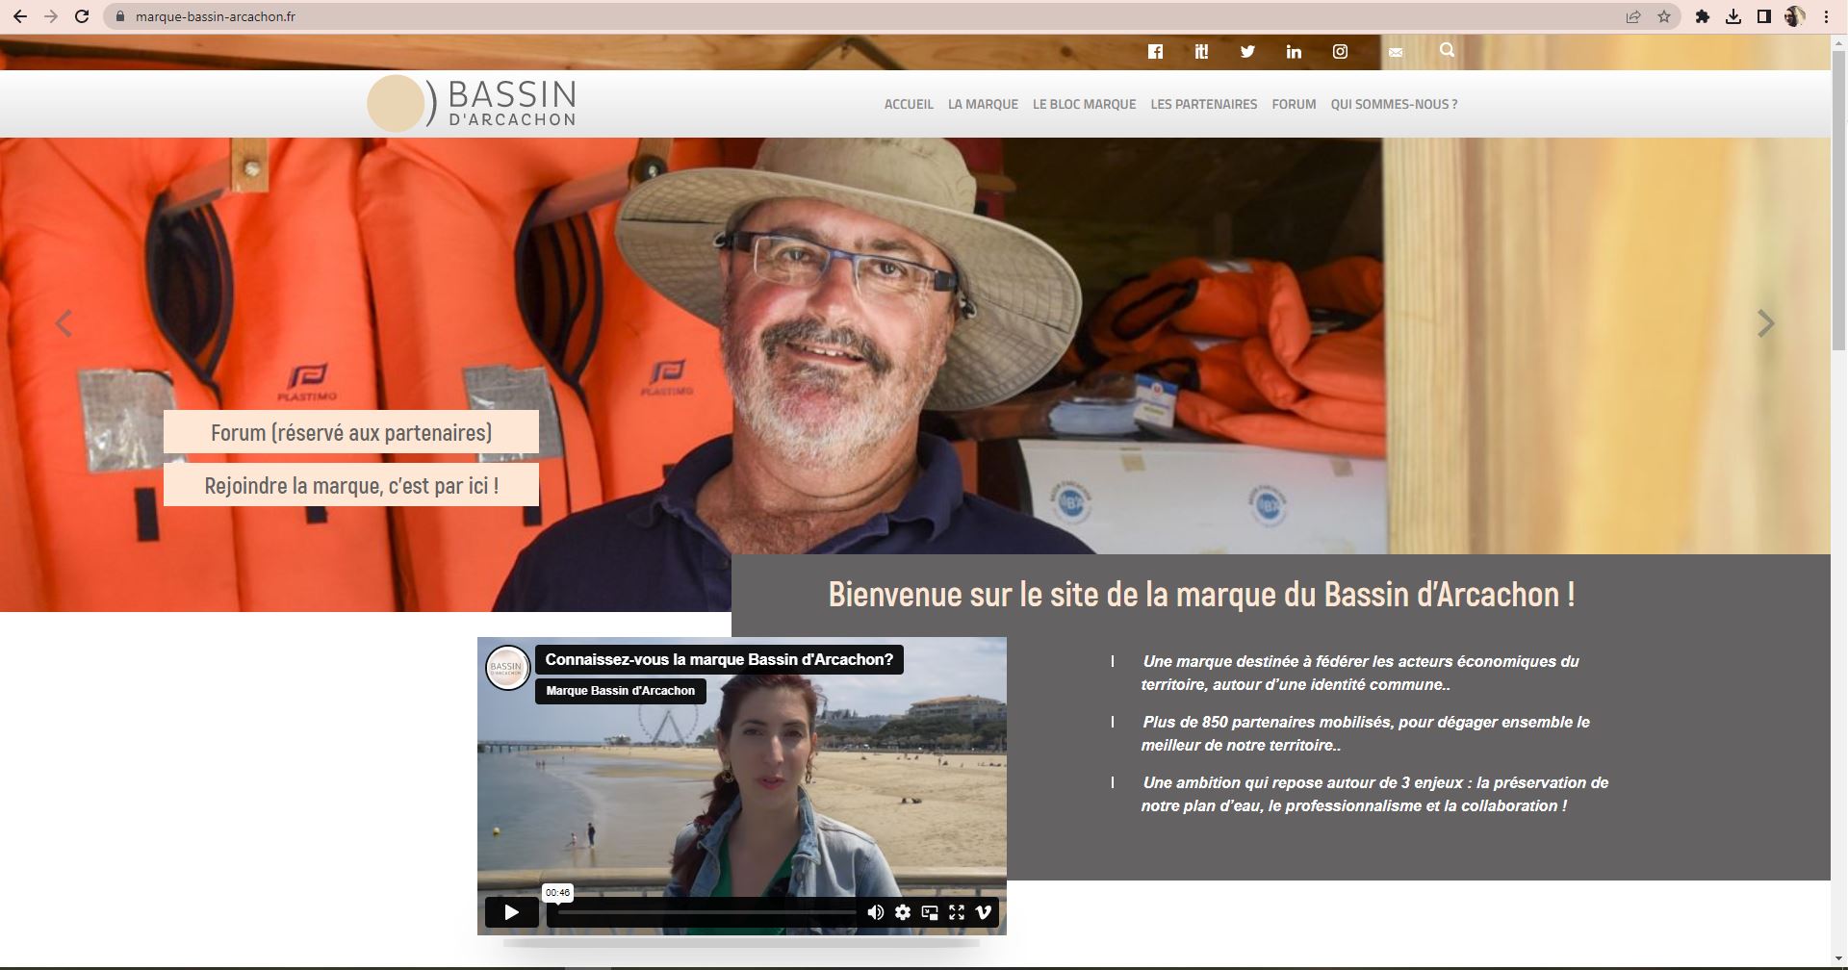Open the Chrome three-dot menu

[x=1826, y=16]
